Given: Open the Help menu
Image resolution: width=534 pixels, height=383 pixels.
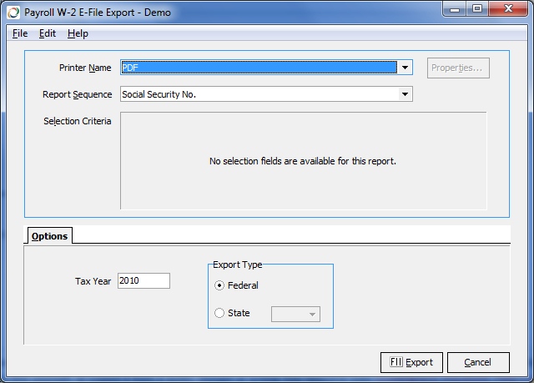Looking at the screenshot, I should pos(78,33).
